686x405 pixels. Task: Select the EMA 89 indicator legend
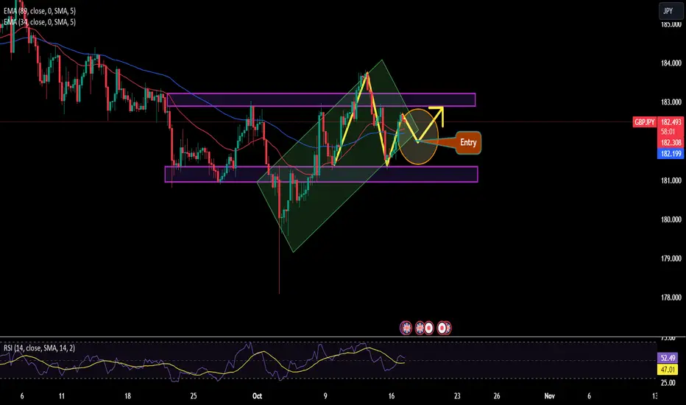(39, 11)
